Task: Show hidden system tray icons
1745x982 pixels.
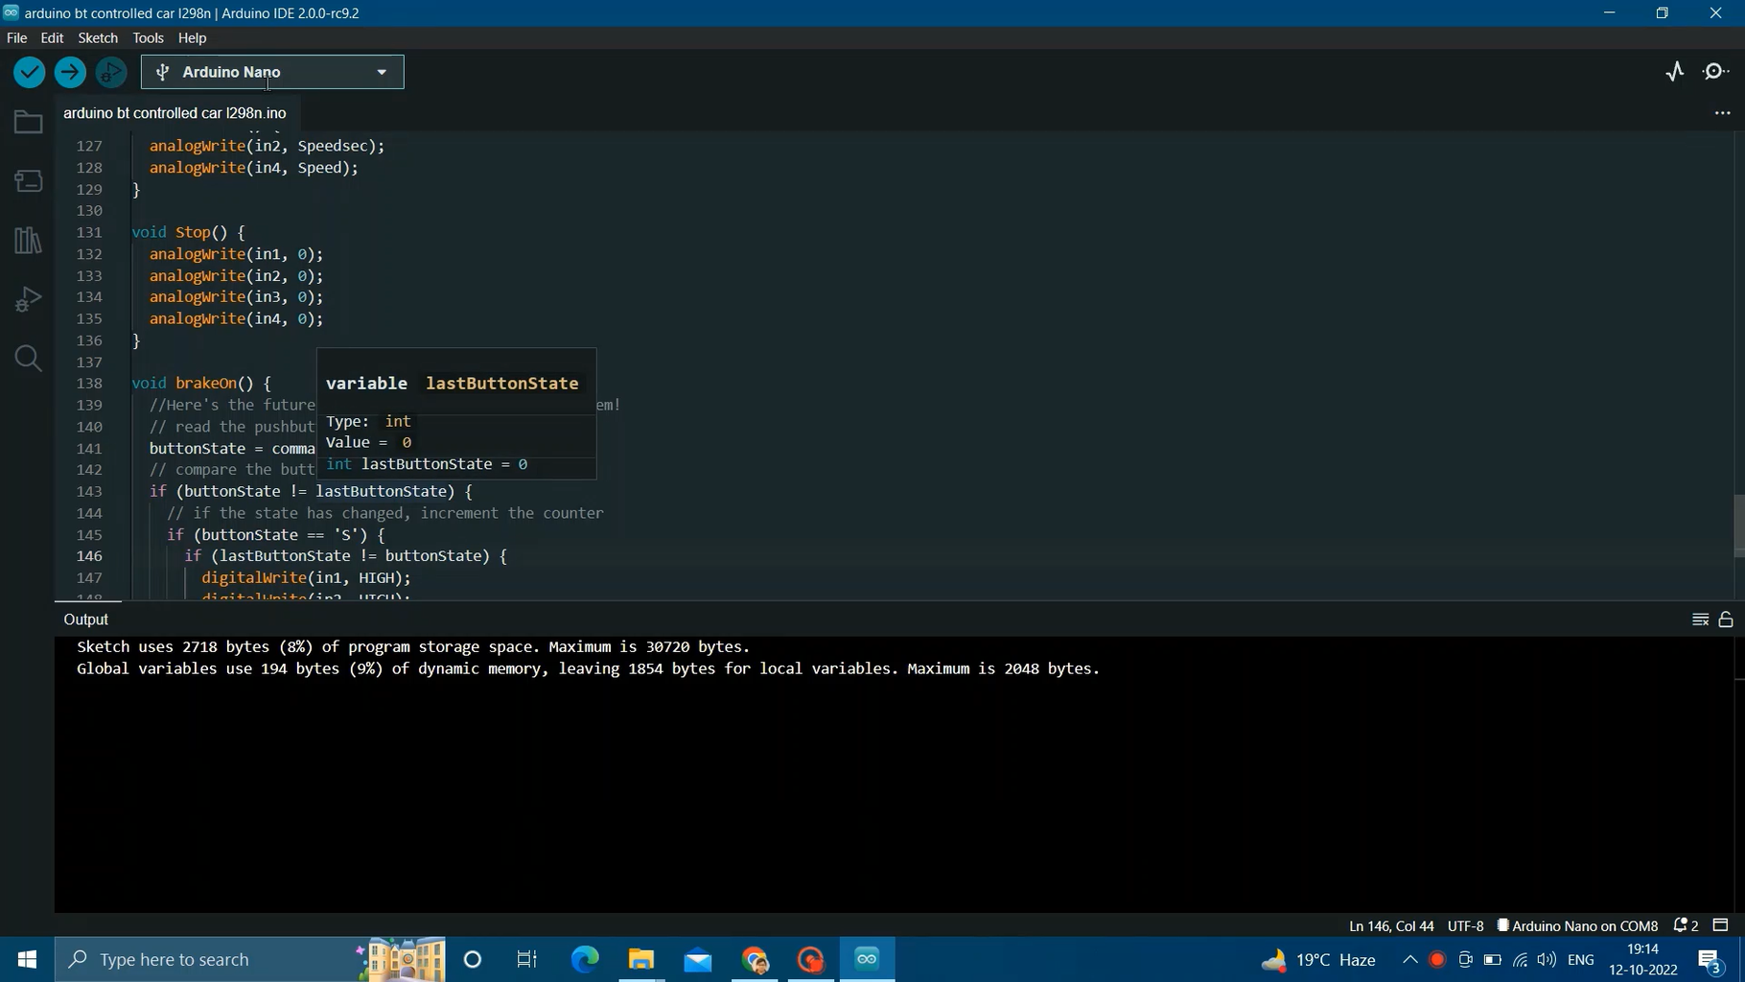Action: point(1409,959)
